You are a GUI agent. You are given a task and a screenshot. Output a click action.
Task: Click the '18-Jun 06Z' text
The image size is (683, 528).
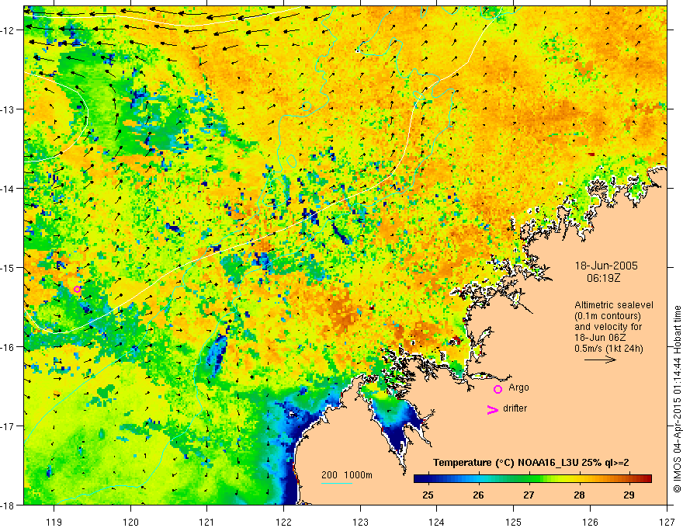coord(598,338)
